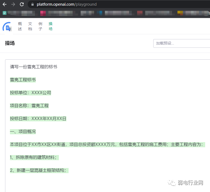
Task: Open the 加载预设 preset dropdown
Action: click(181, 43)
